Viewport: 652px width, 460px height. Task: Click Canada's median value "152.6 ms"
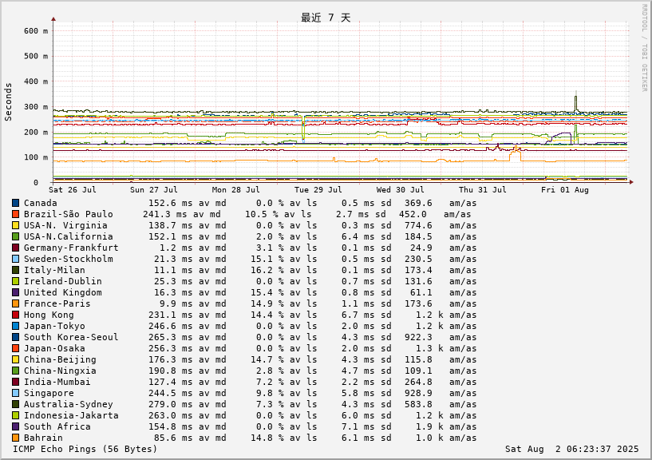tap(171, 203)
